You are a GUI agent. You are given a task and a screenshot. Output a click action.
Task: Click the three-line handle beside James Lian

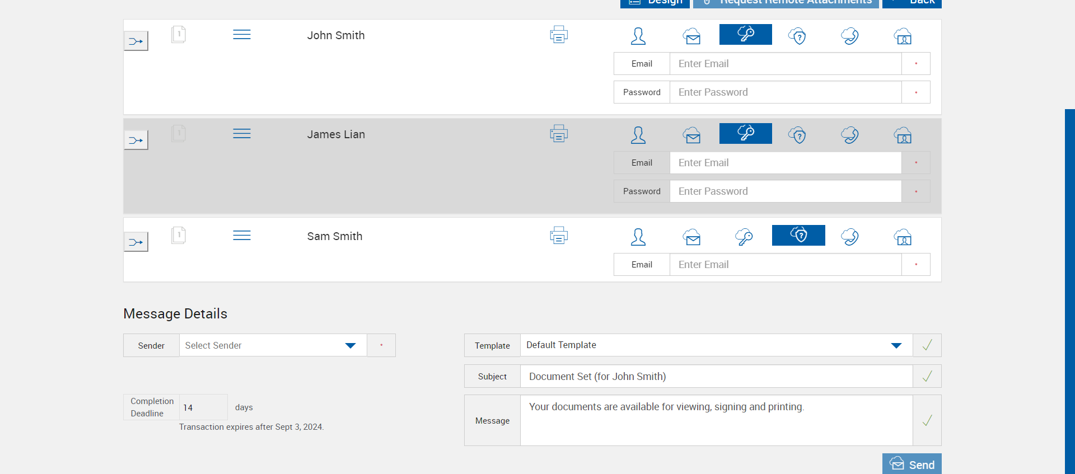pos(242,134)
